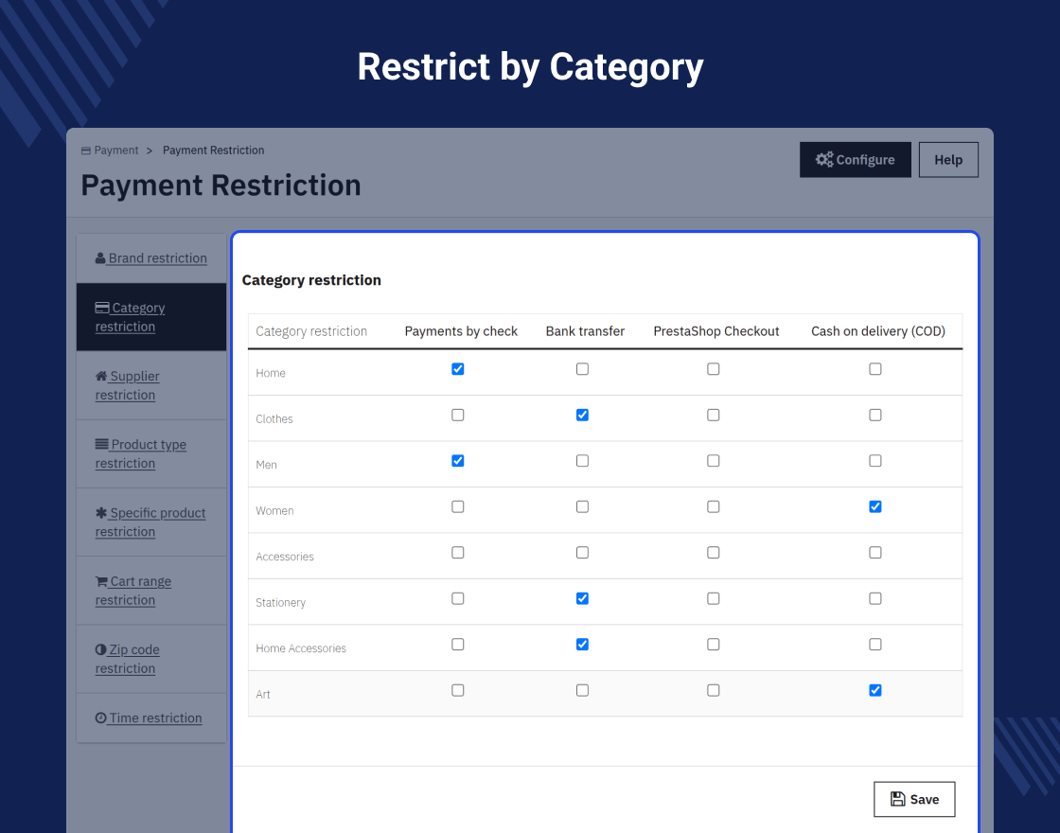Uncheck Payments by check for Home
The height and width of the screenshot is (833, 1060).
pos(458,369)
